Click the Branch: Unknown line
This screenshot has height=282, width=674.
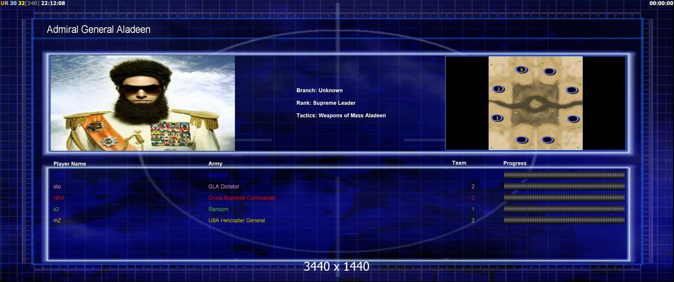319,90
